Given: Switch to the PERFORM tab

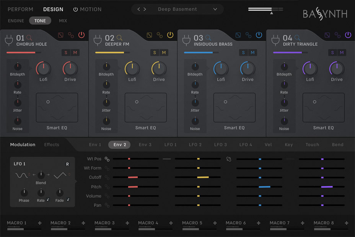Looking at the screenshot, I should (x=20, y=9).
